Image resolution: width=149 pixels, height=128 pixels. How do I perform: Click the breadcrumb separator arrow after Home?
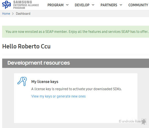tap(13, 14)
